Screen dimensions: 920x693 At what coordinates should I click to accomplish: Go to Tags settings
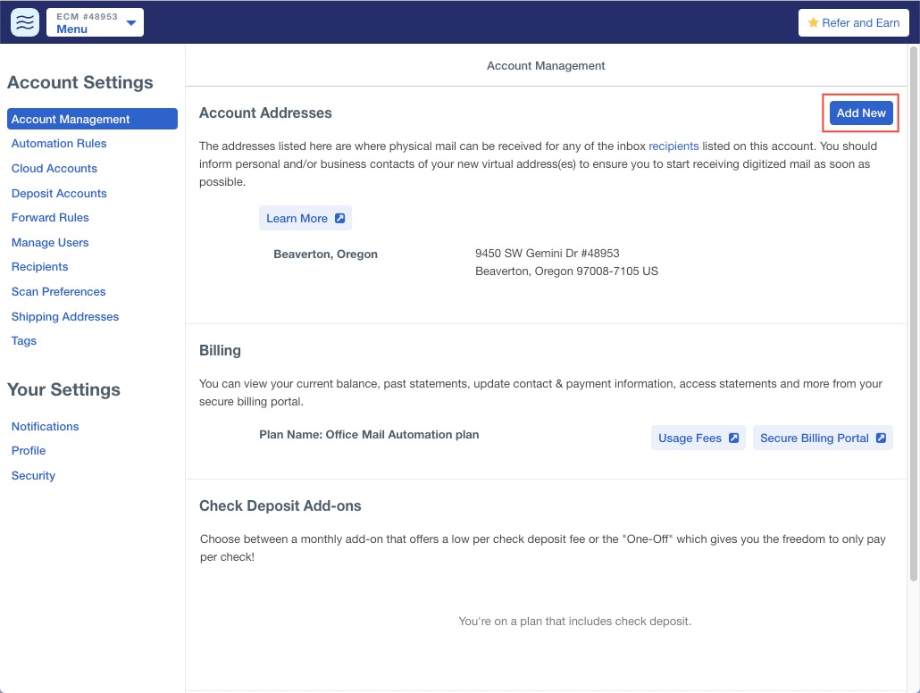pos(23,341)
